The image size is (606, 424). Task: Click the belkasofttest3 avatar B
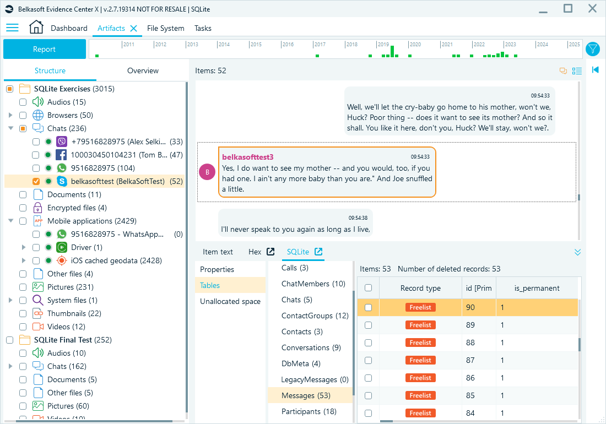click(207, 172)
